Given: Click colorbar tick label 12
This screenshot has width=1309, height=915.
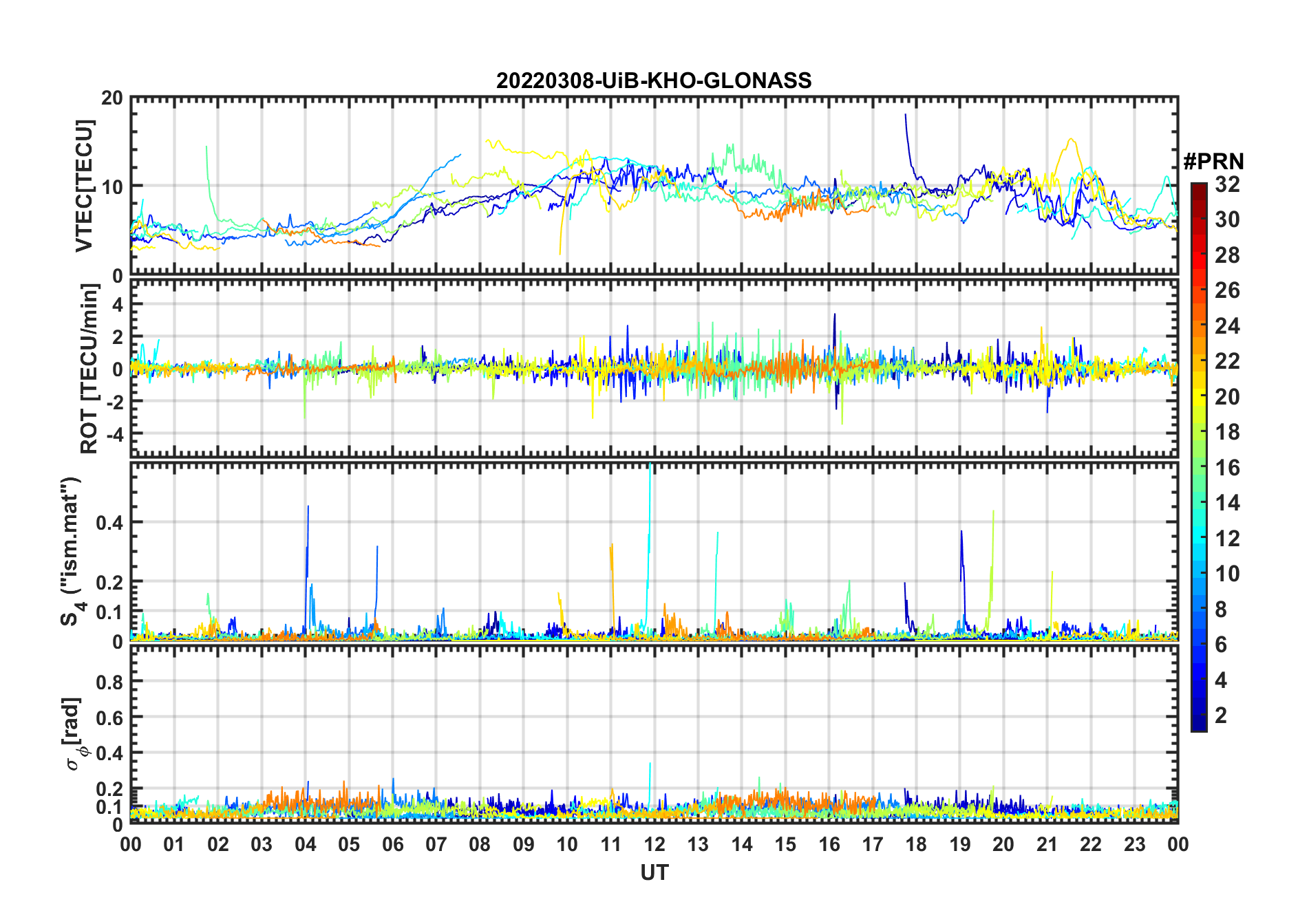Looking at the screenshot, I should click(1227, 539).
